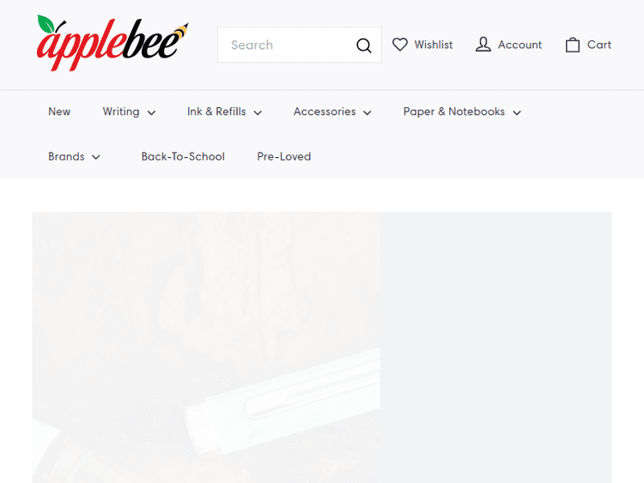Expand the Accessories dropdown chevron
Image resolution: width=644 pixels, height=483 pixels.
368,112
